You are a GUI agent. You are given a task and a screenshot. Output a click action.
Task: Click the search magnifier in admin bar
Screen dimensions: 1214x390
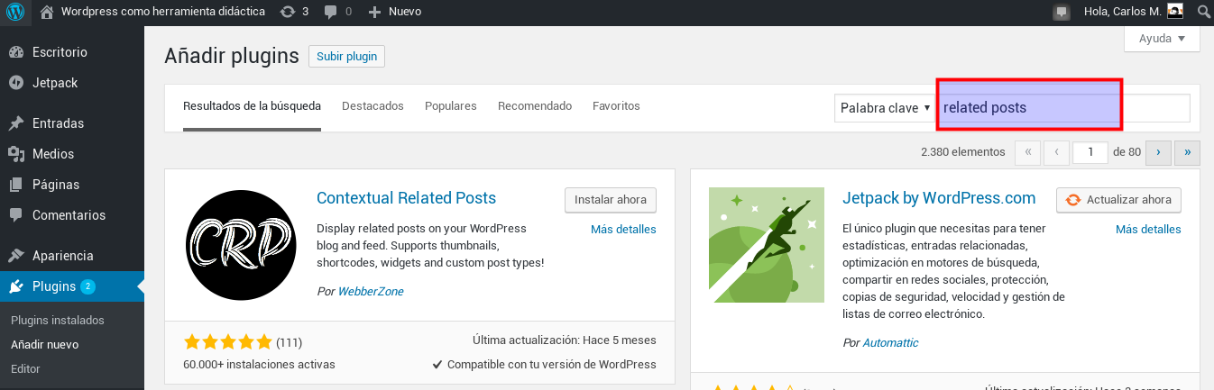coord(1202,12)
